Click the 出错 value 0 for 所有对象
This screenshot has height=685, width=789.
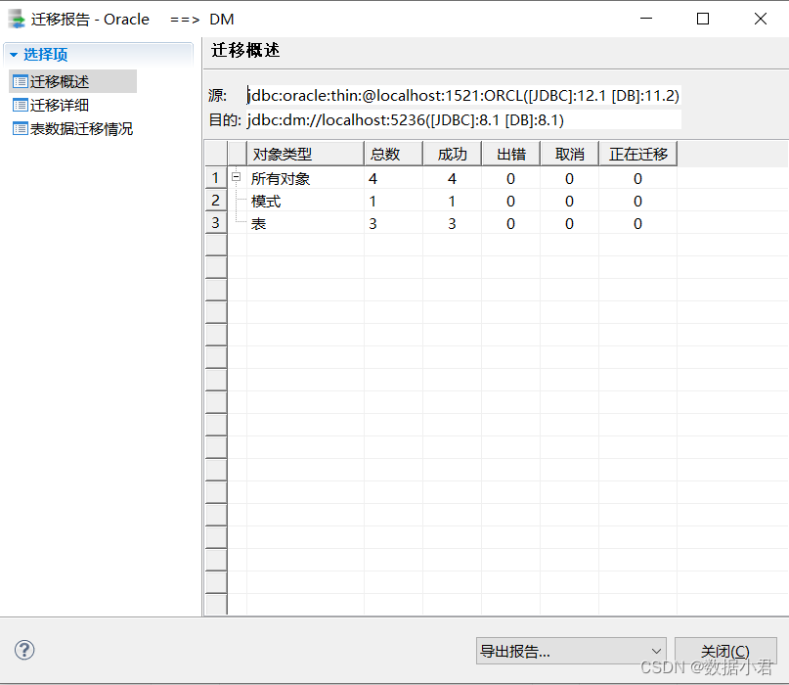pos(510,178)
